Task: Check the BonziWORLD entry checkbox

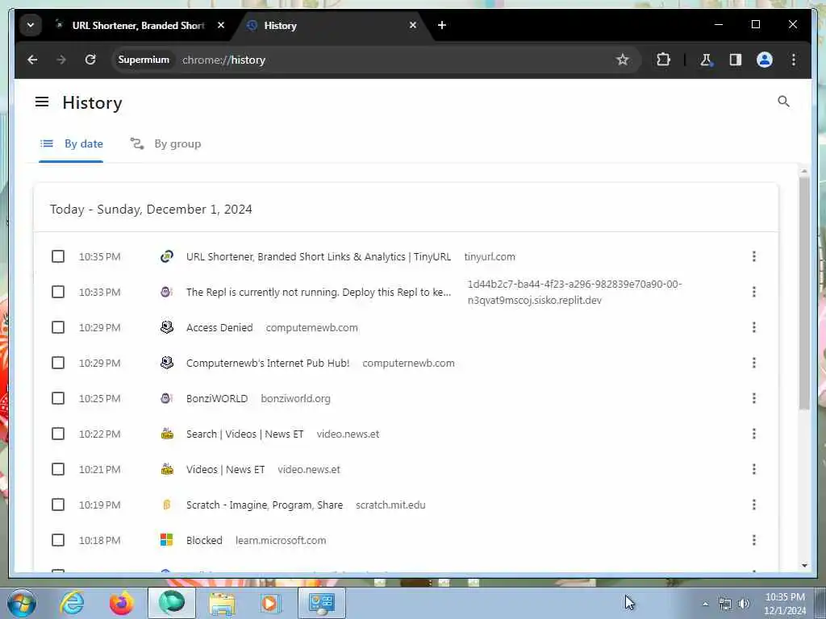Action: tap(58, 398)
